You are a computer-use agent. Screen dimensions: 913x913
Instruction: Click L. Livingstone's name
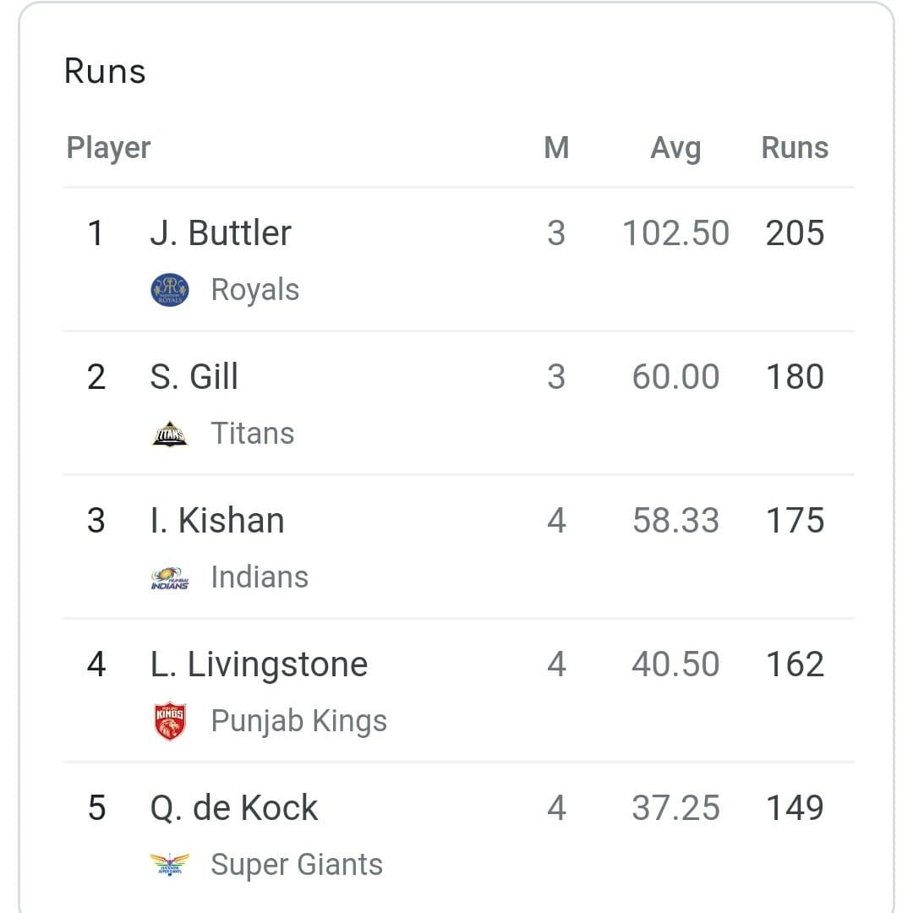click(259, 664)
